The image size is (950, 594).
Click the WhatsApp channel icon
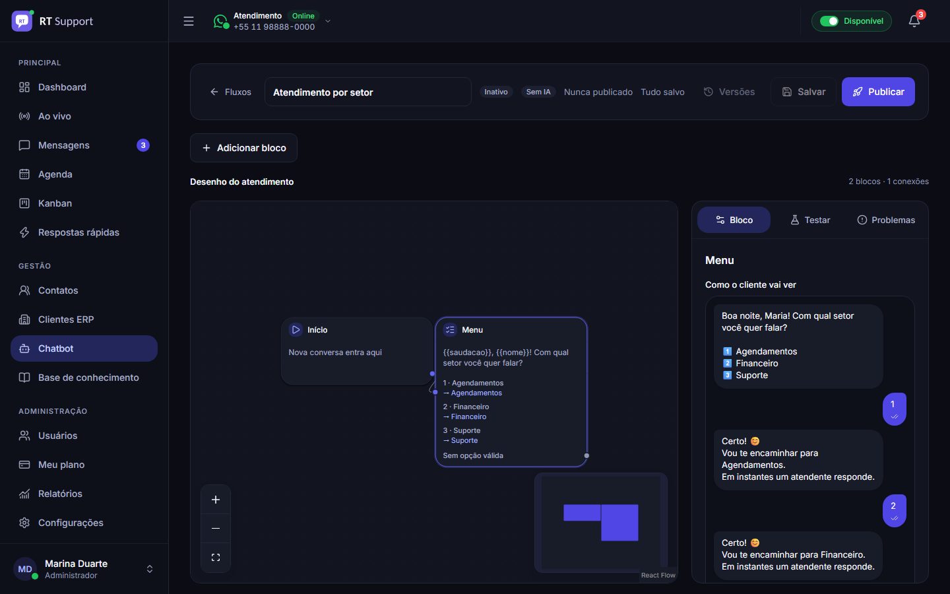[220, 21]
